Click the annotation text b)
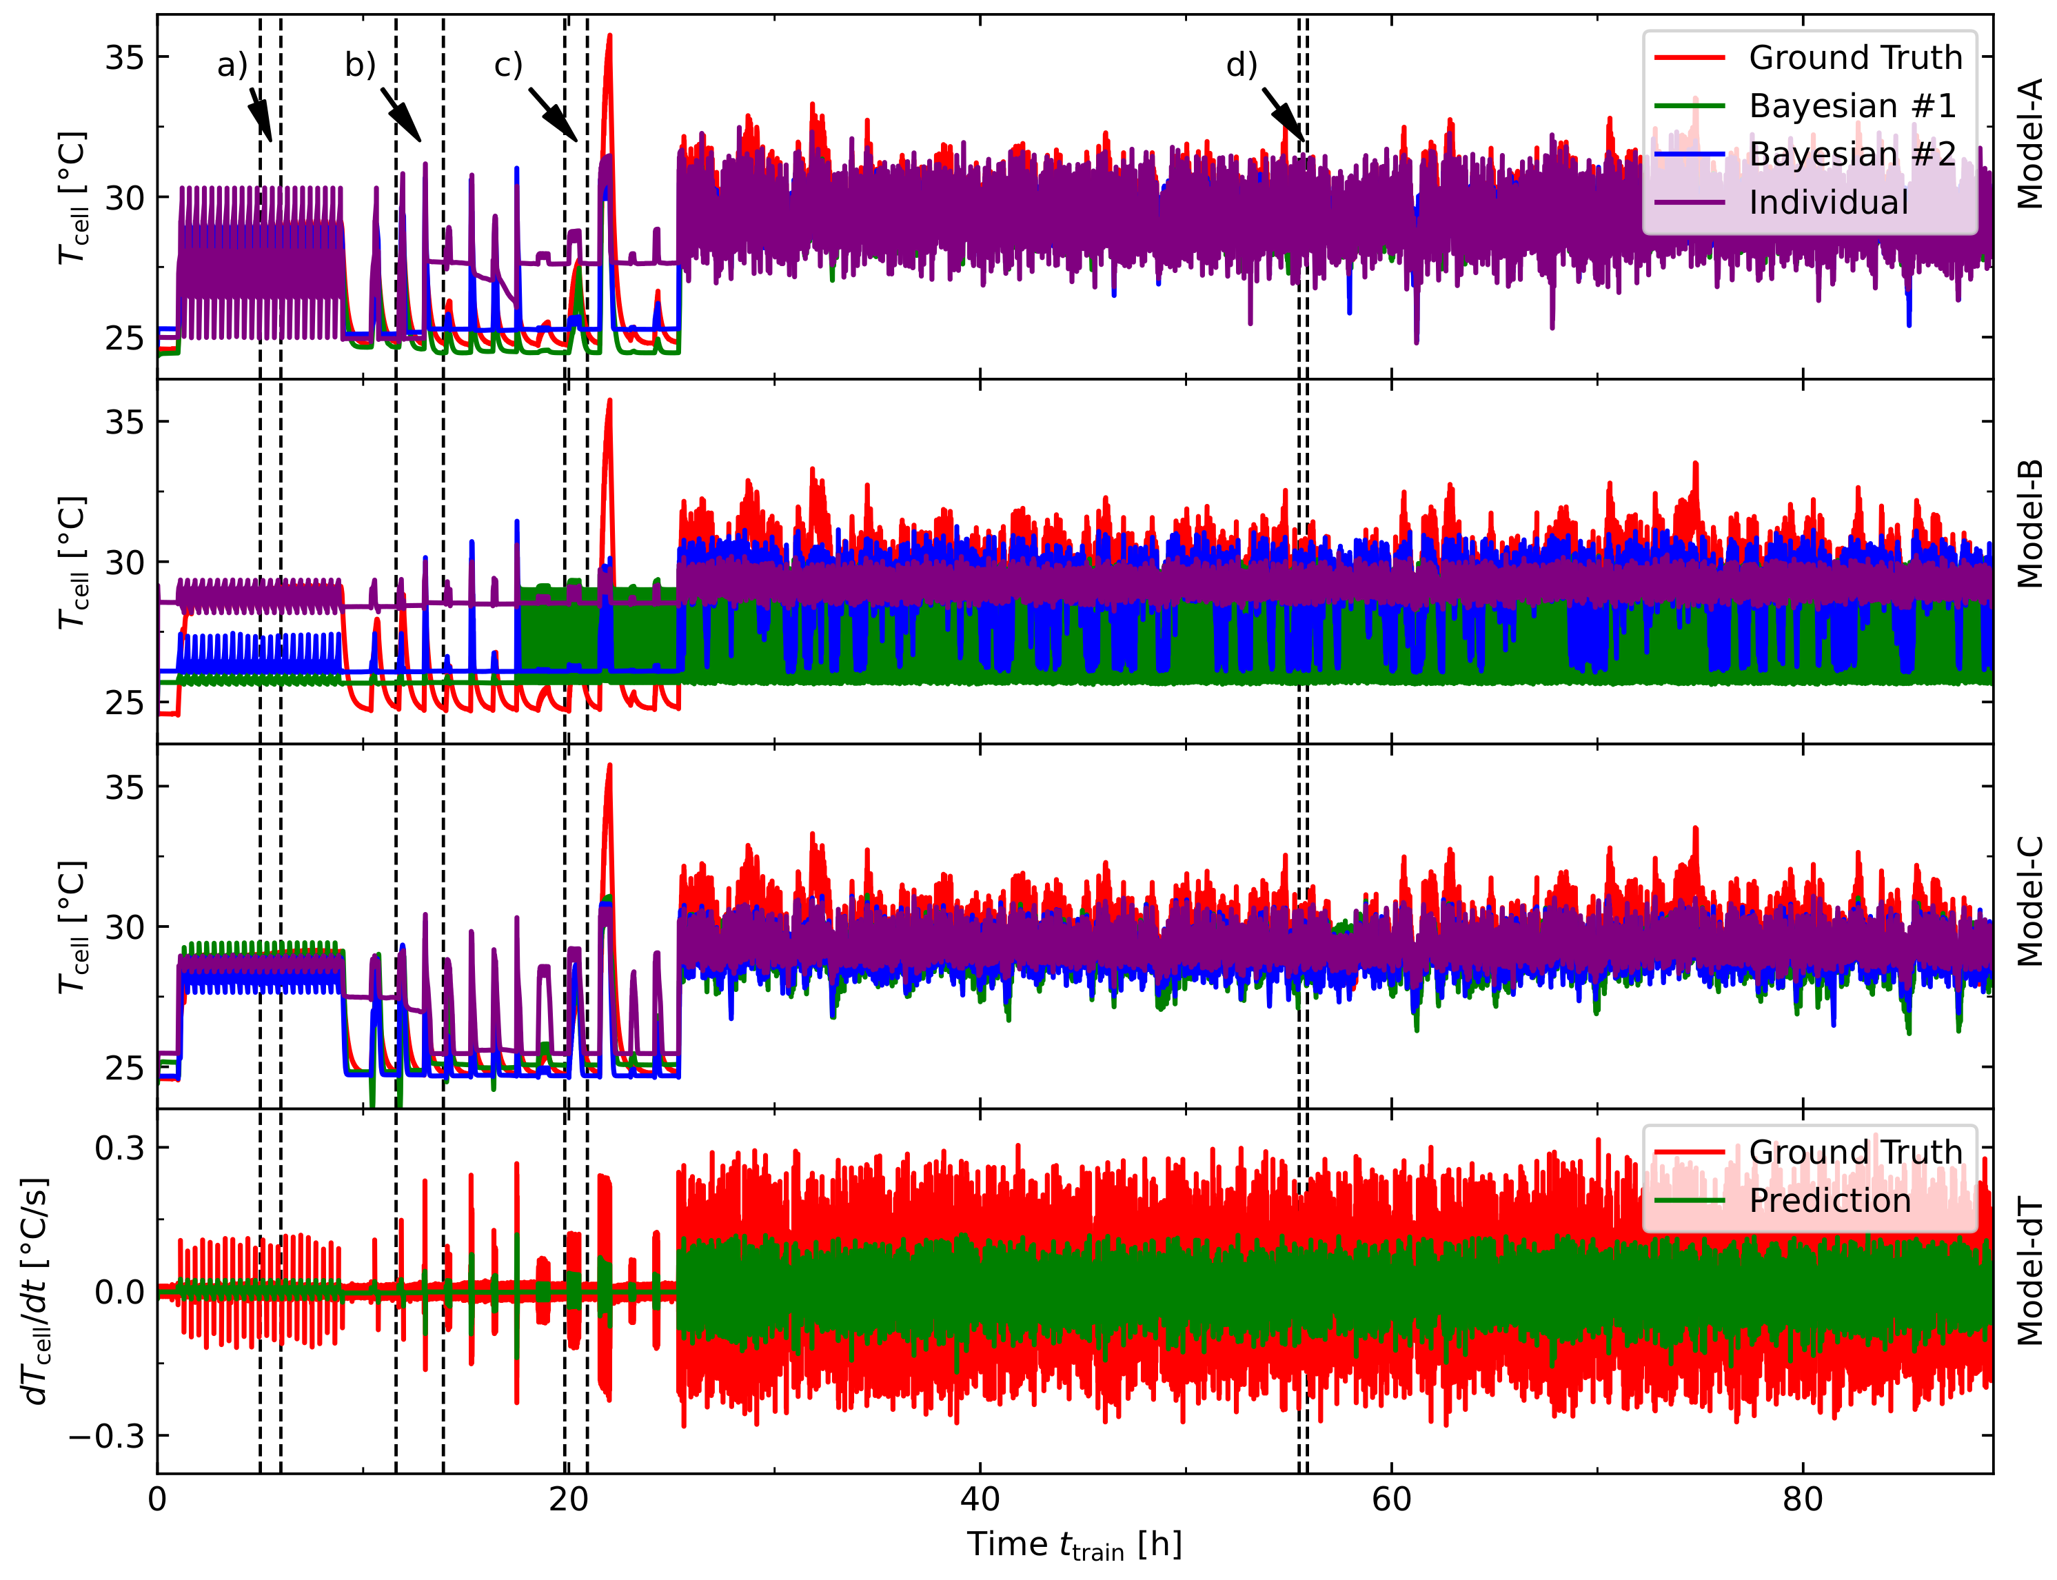 361,65
